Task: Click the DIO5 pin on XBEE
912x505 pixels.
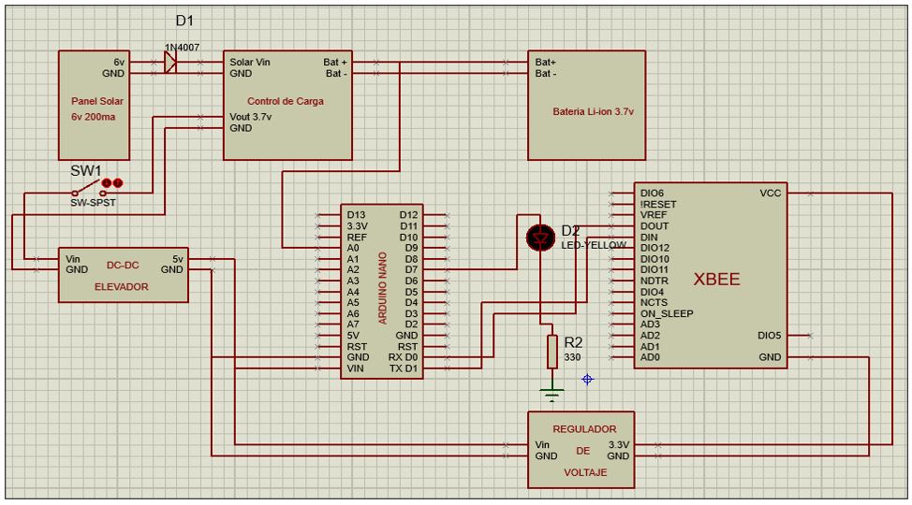Action: point(769,336)
